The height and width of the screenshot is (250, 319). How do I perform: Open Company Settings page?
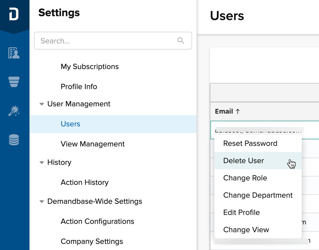[x=92, y=241]
